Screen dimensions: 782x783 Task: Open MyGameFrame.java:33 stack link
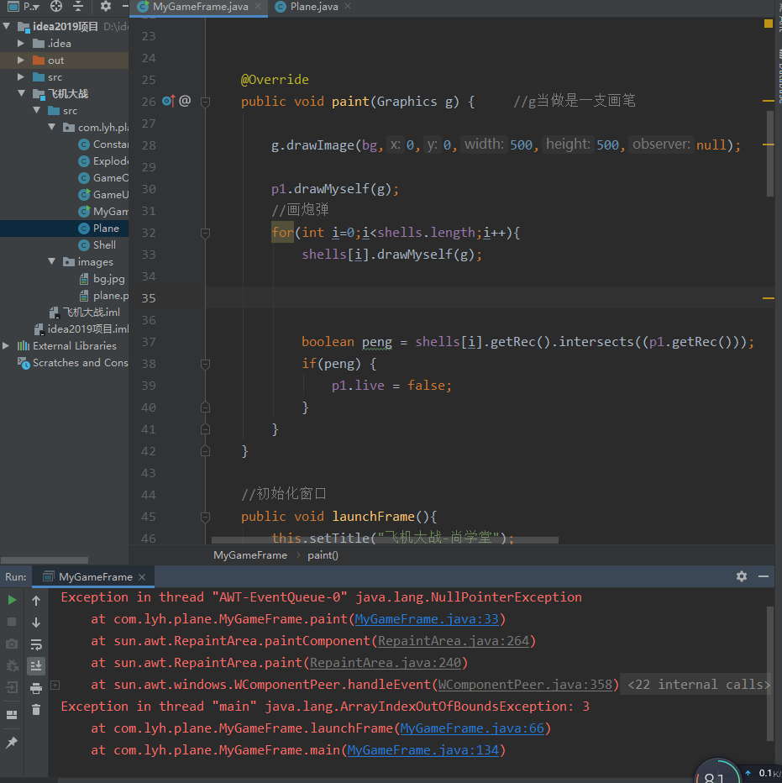(427, 619)
